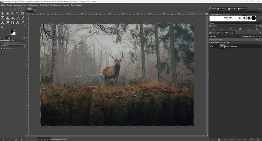Switch to the Каналы tab
The image size is (262, 141).
click(220, 33)
